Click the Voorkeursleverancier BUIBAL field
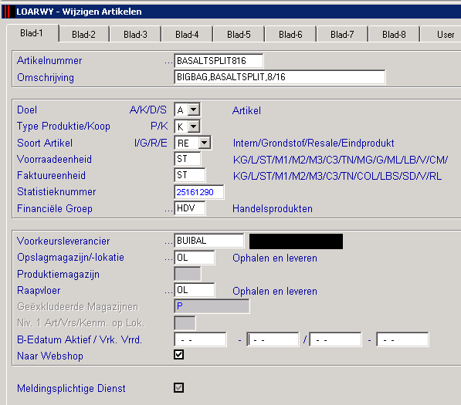This screenshot has height=405, width=461. tap(209, 241)
